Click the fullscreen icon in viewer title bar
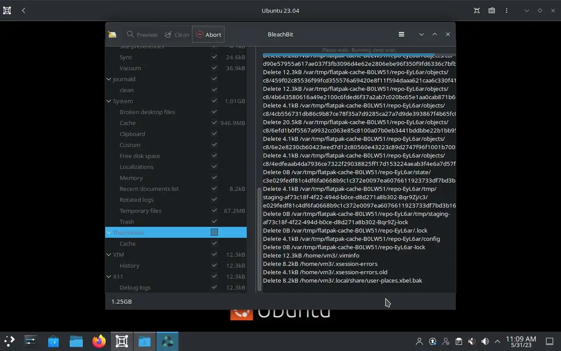 [477, 11]
